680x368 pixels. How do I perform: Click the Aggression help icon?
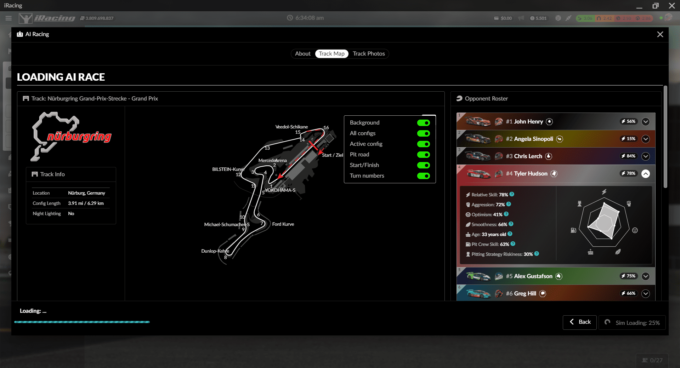[509, 204]
